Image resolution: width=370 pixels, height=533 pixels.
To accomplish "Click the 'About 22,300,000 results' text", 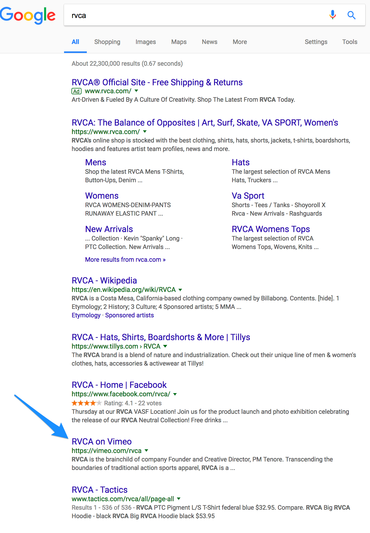I will pos(127,64).
